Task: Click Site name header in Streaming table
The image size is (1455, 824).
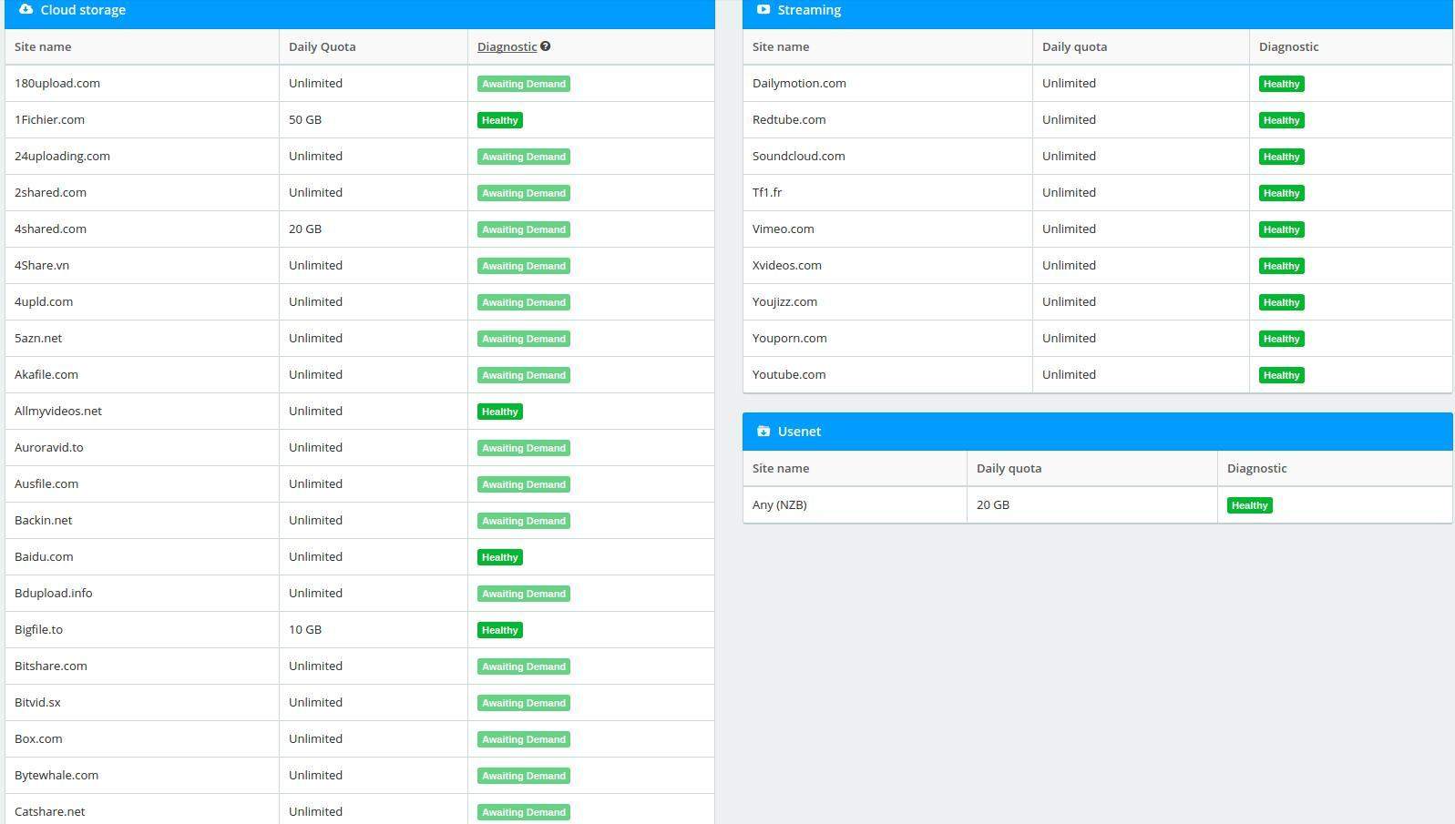Action: point(781,46)
